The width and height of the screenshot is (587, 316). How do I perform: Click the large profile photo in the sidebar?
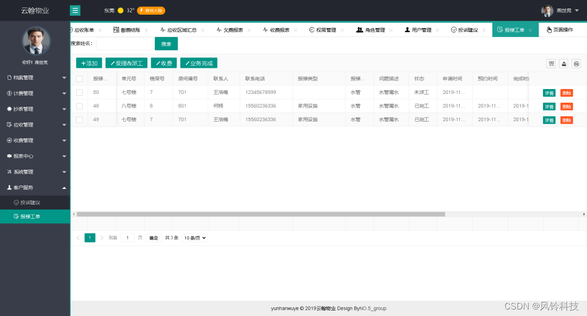coord(36,41)
